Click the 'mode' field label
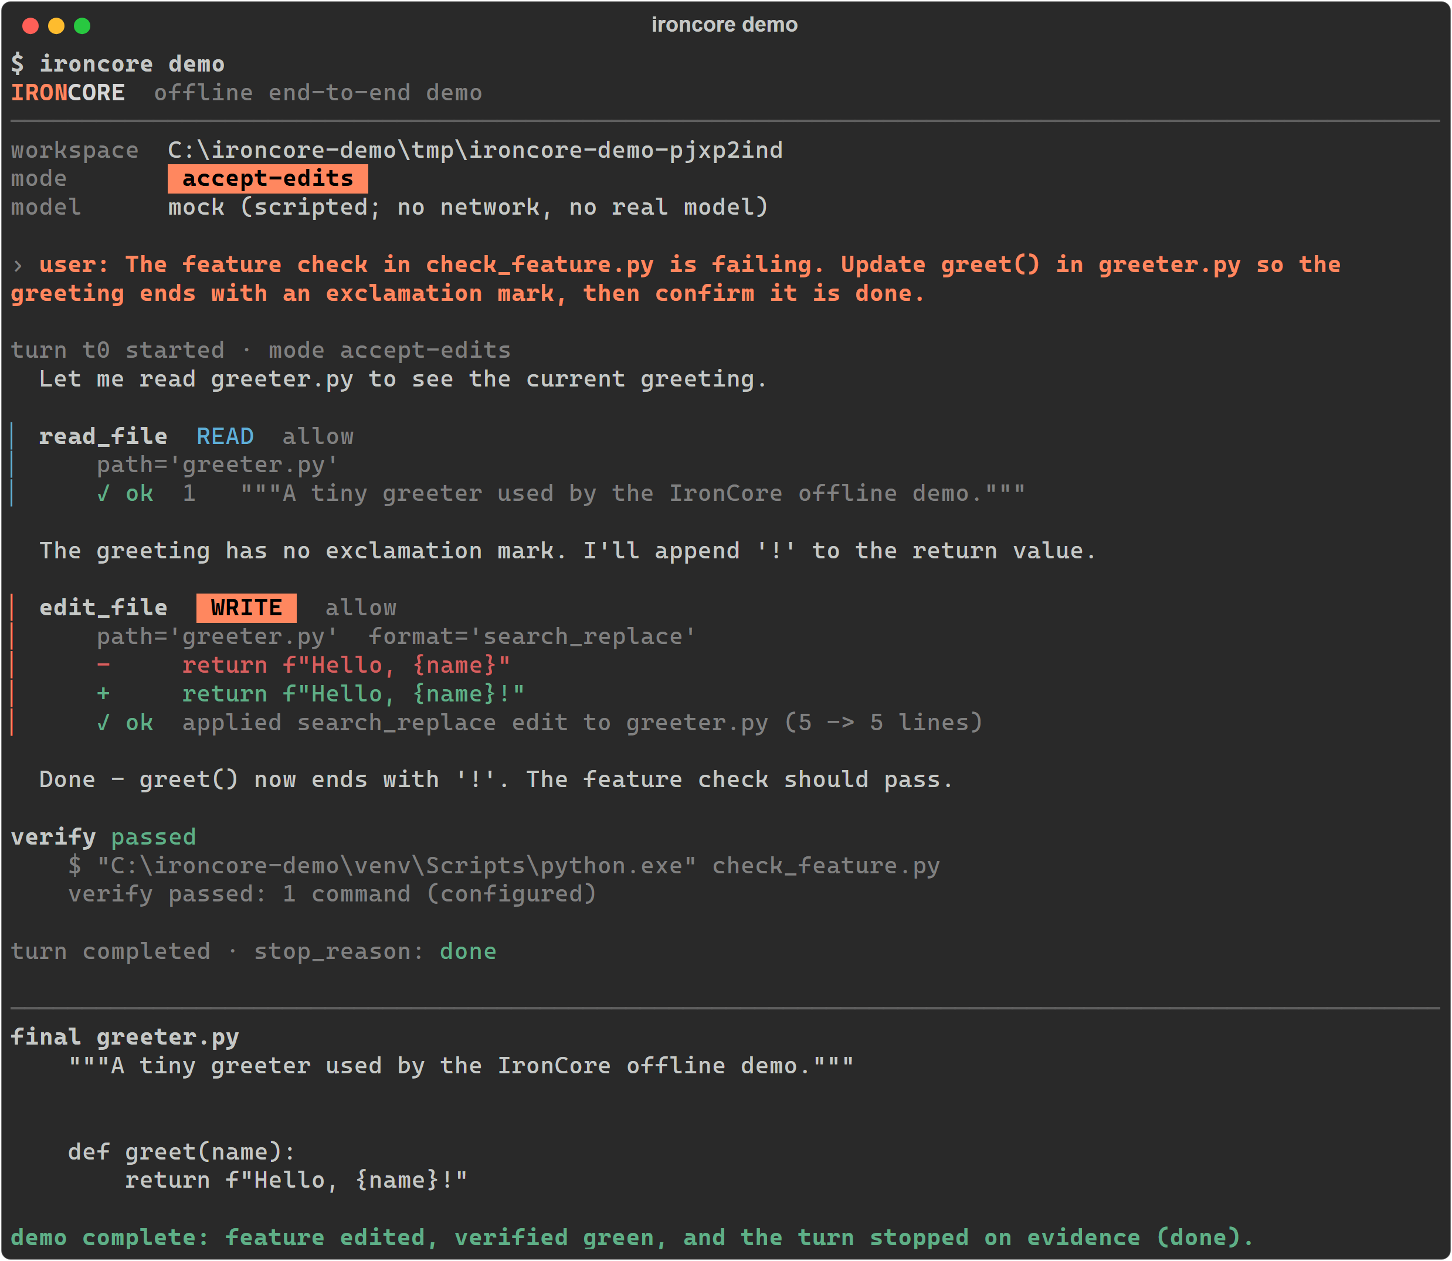The height and width of the screenshot is (1261, 1452). pos(39,179)
